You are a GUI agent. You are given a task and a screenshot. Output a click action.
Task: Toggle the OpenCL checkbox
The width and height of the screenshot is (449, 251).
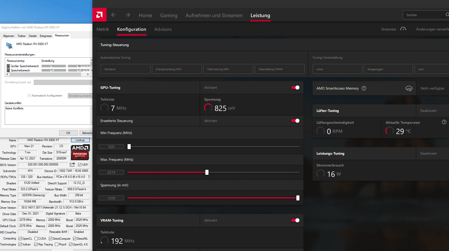[x=20, y=239]
